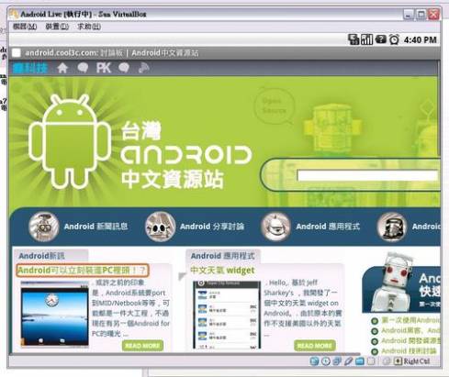Click the home icon in site navbar

(62, 68)
